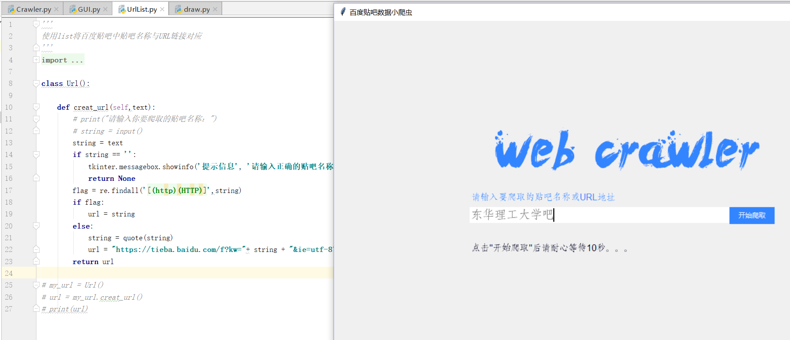The width and height of the screenshot is (790, 340).
Task: Click the wait 10 seconds hint text
Action: tap(550, 248)
